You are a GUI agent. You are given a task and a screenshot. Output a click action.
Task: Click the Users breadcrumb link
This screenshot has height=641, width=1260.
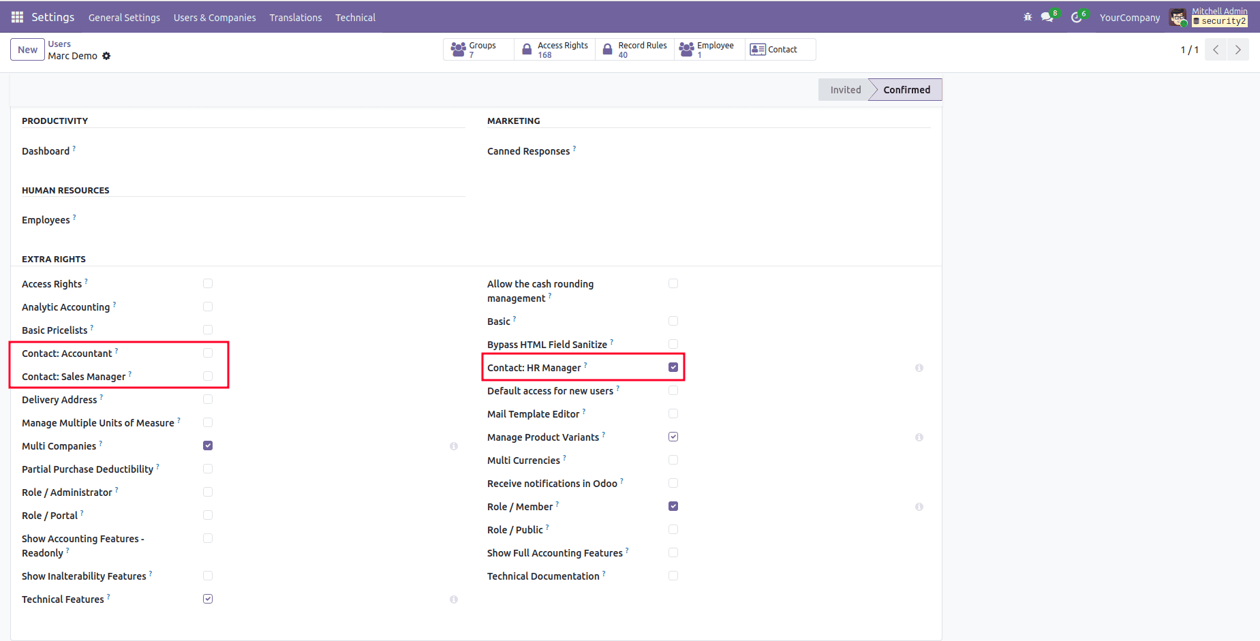(59, 43)
